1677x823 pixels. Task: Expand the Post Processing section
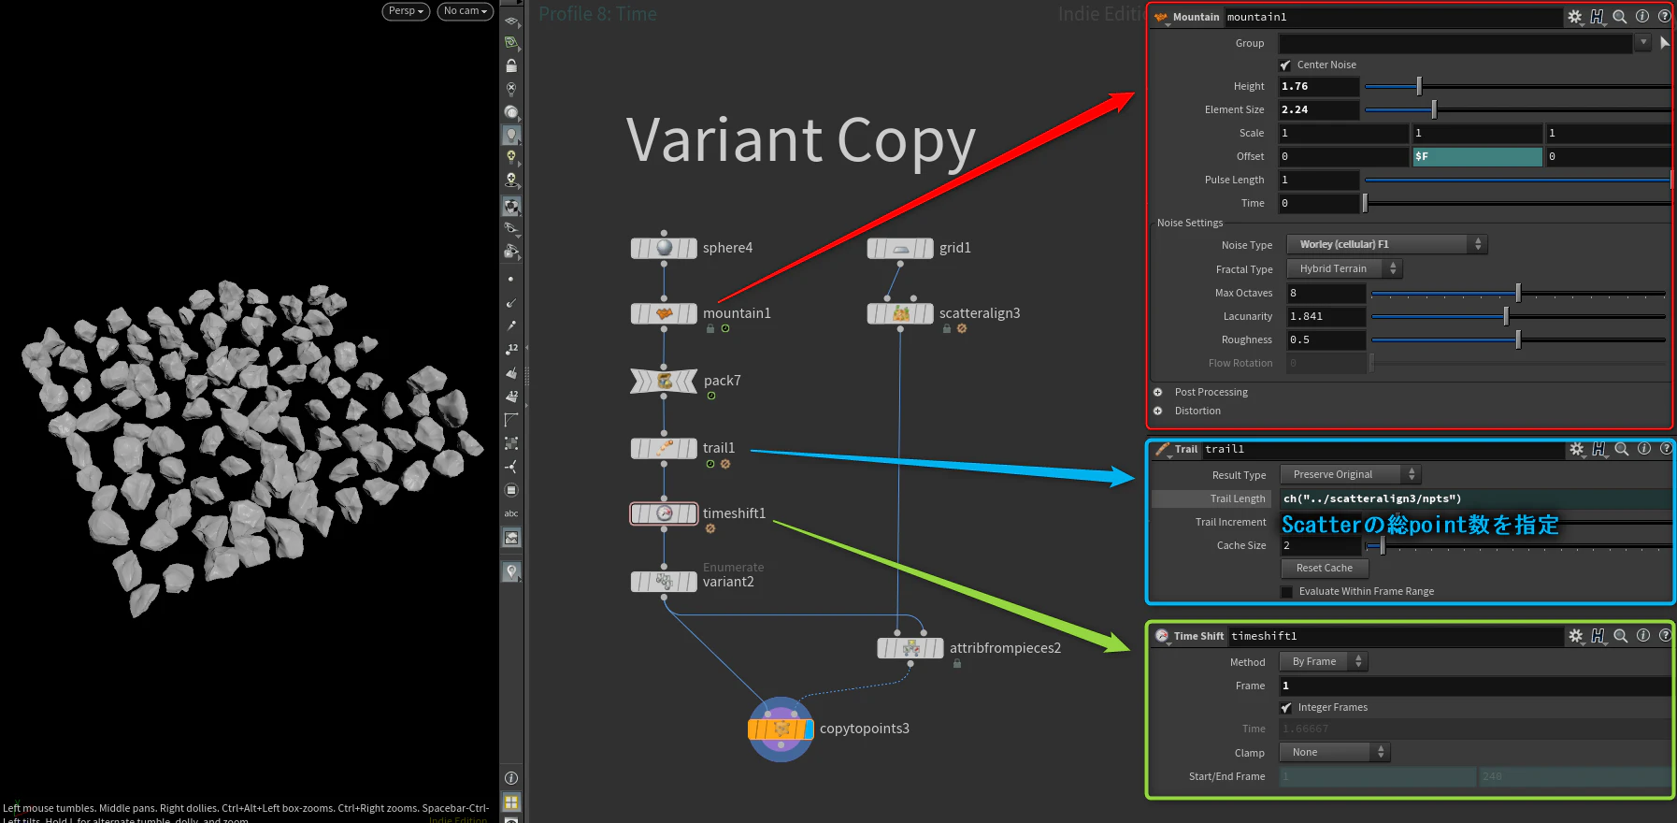[1158, 393]
